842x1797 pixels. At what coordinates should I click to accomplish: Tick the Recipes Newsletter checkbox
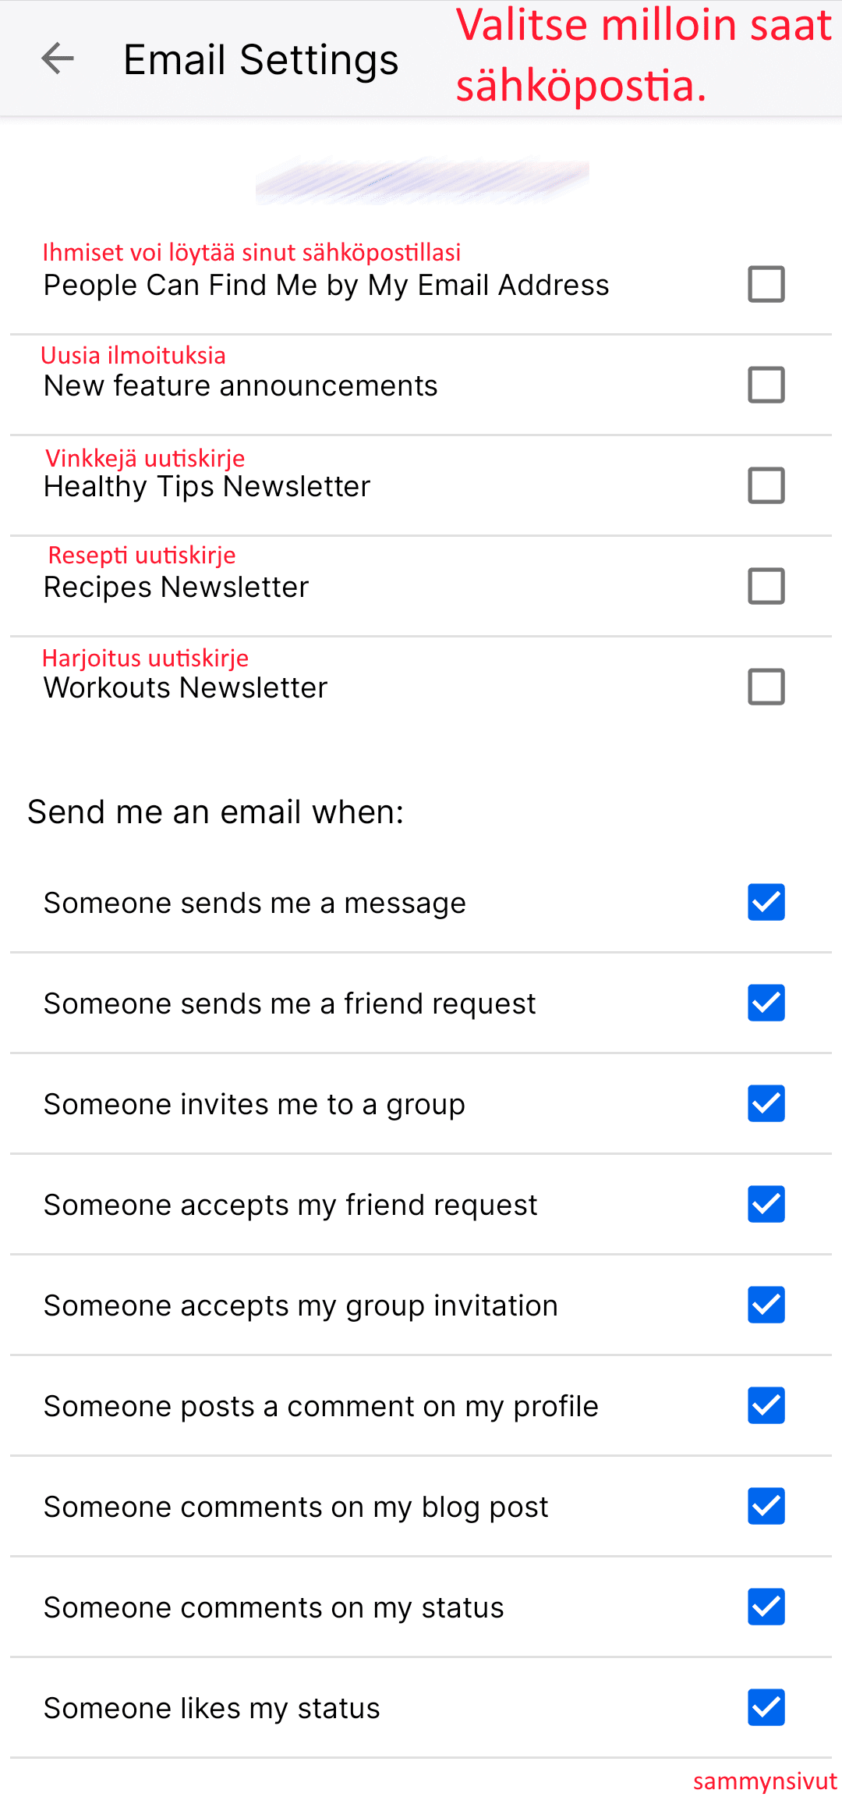pyautogui.click(x=766, y=586)
